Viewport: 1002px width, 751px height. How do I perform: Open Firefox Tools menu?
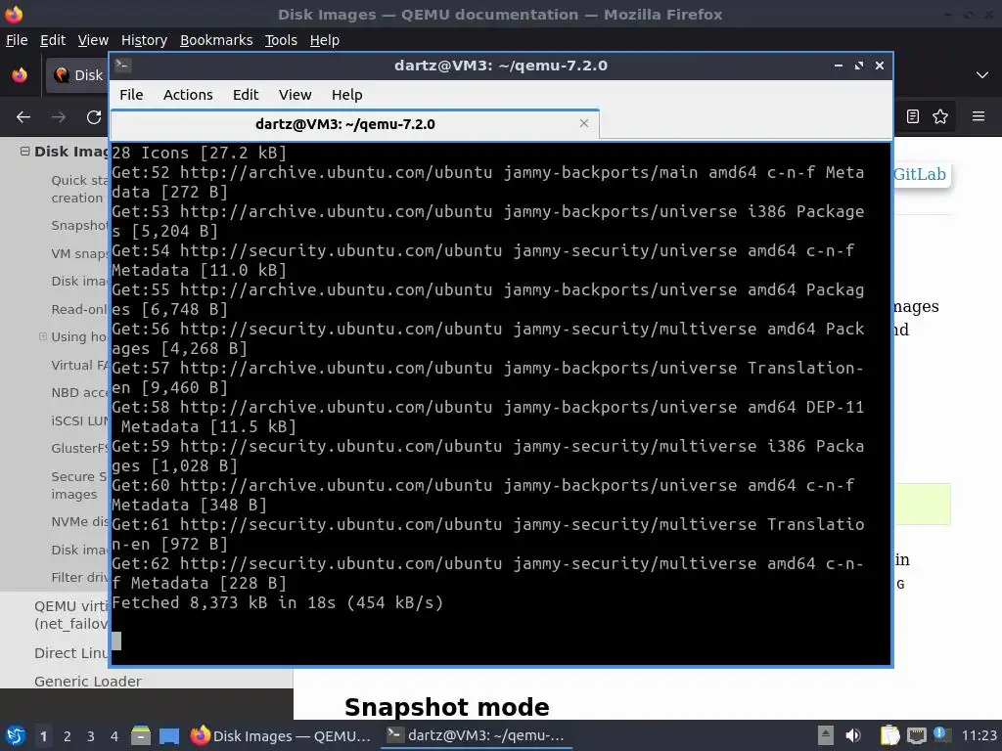(x=281, y=40)
